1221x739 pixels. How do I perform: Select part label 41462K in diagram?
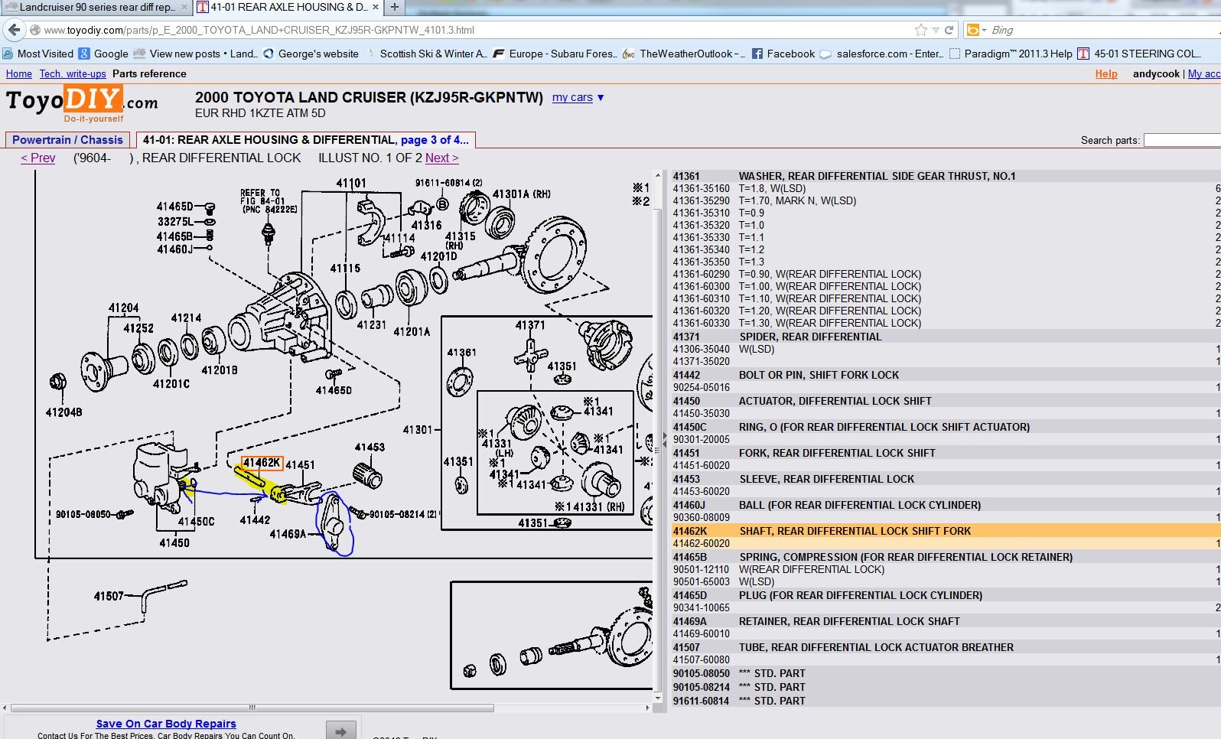point(262,463)
